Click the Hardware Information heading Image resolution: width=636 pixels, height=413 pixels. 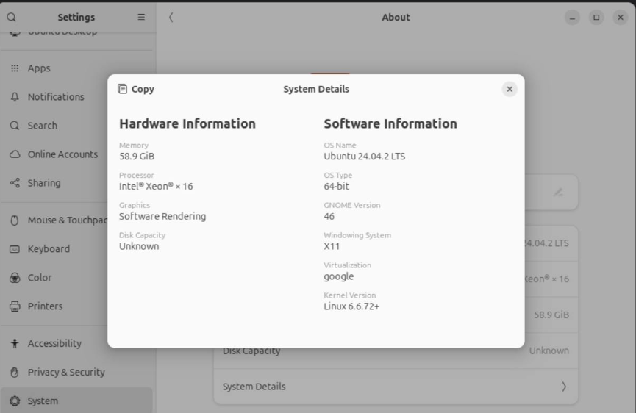(187, 123)
